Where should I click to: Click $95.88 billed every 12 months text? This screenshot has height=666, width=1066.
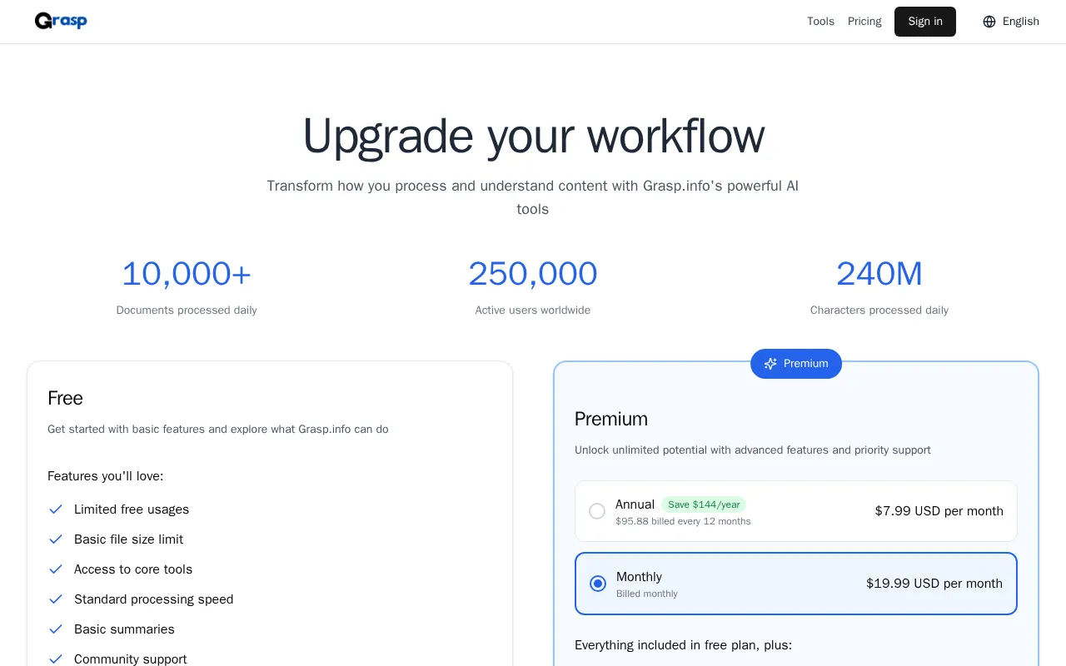(683, 521)
